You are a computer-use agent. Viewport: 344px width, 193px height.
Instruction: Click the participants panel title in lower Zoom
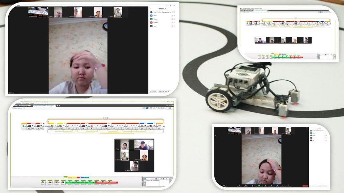click(x=318, y=128)
